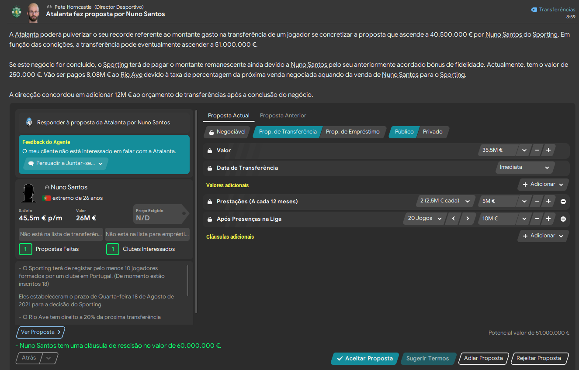Expand Adicionar under Cláusulas adicionais

click(x=544, y=236)
